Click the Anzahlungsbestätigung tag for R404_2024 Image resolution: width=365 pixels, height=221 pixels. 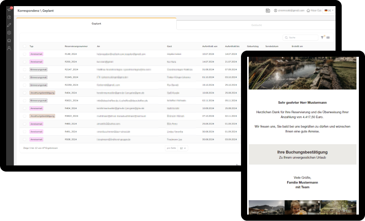pyautogui.click(x=42, y=93)
